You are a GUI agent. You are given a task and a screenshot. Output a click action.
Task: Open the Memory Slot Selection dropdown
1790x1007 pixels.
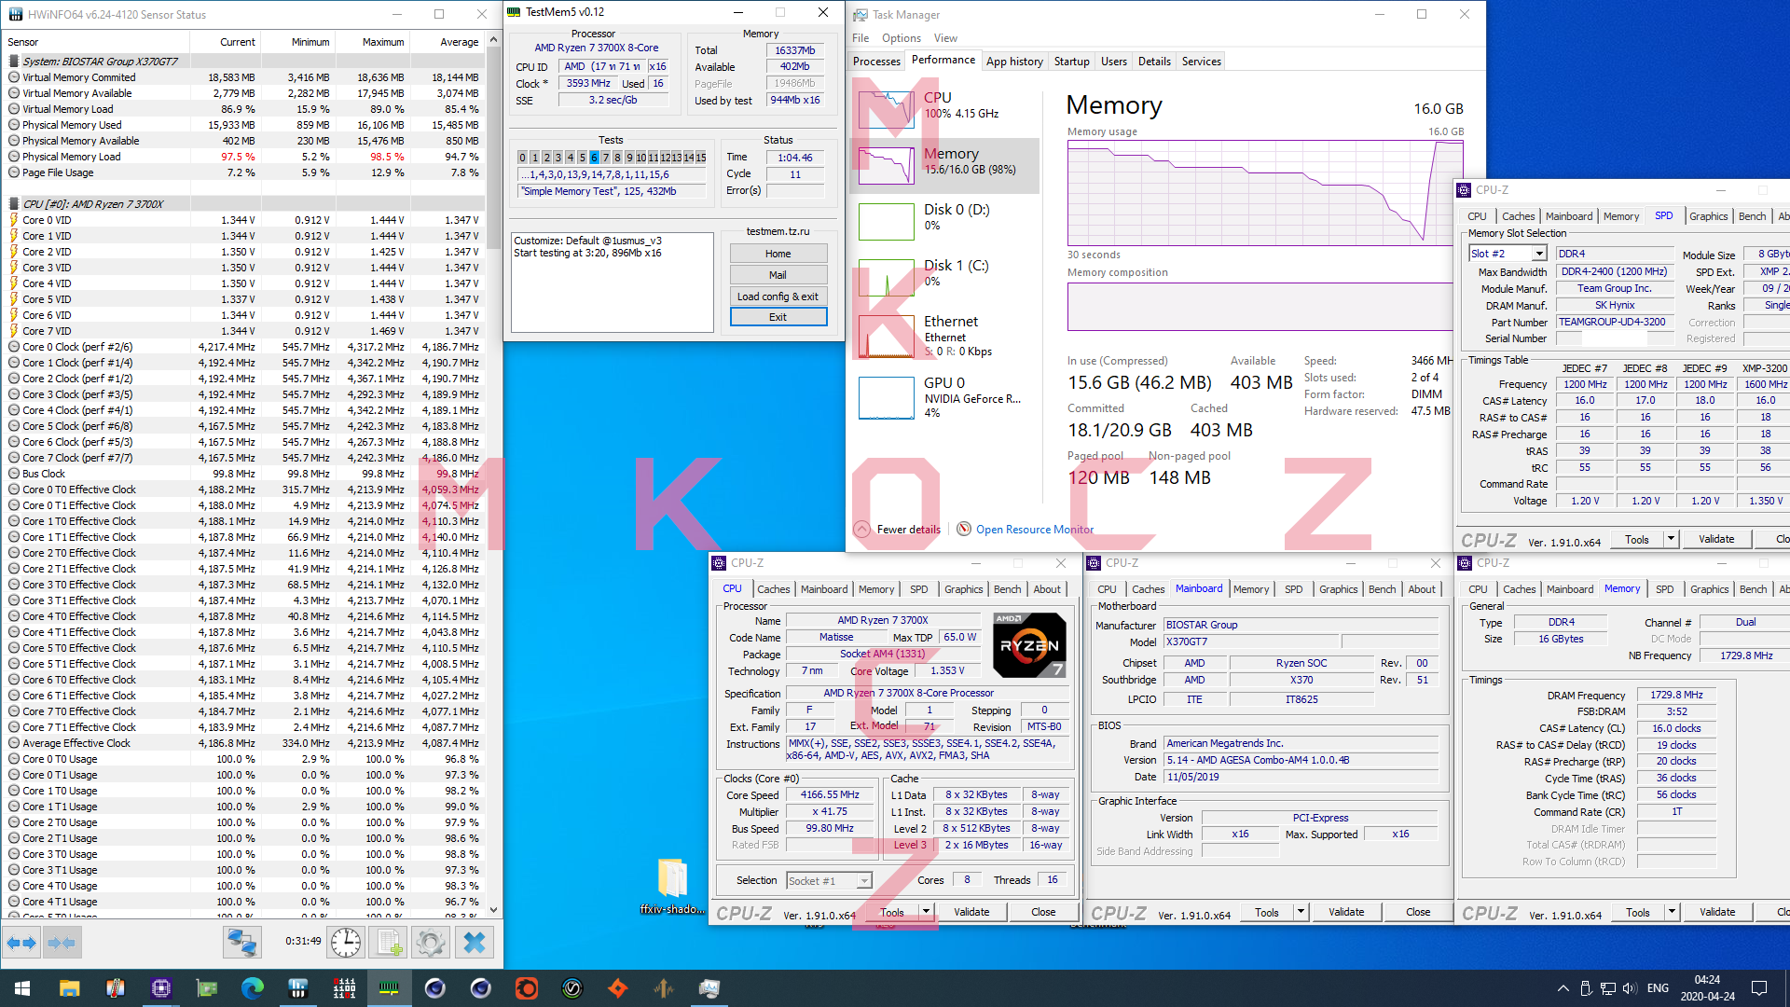(1539, 254)
